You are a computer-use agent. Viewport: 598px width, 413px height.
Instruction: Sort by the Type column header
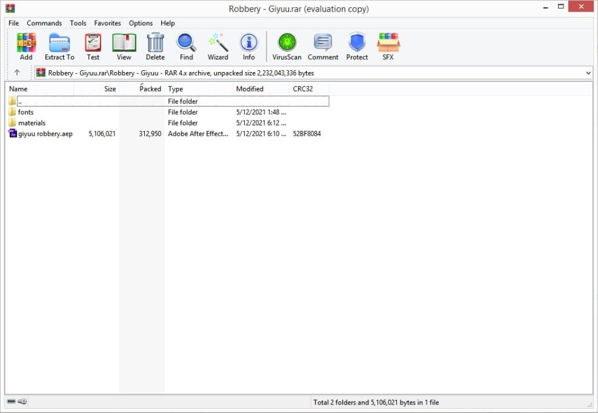tap(198, 89)
